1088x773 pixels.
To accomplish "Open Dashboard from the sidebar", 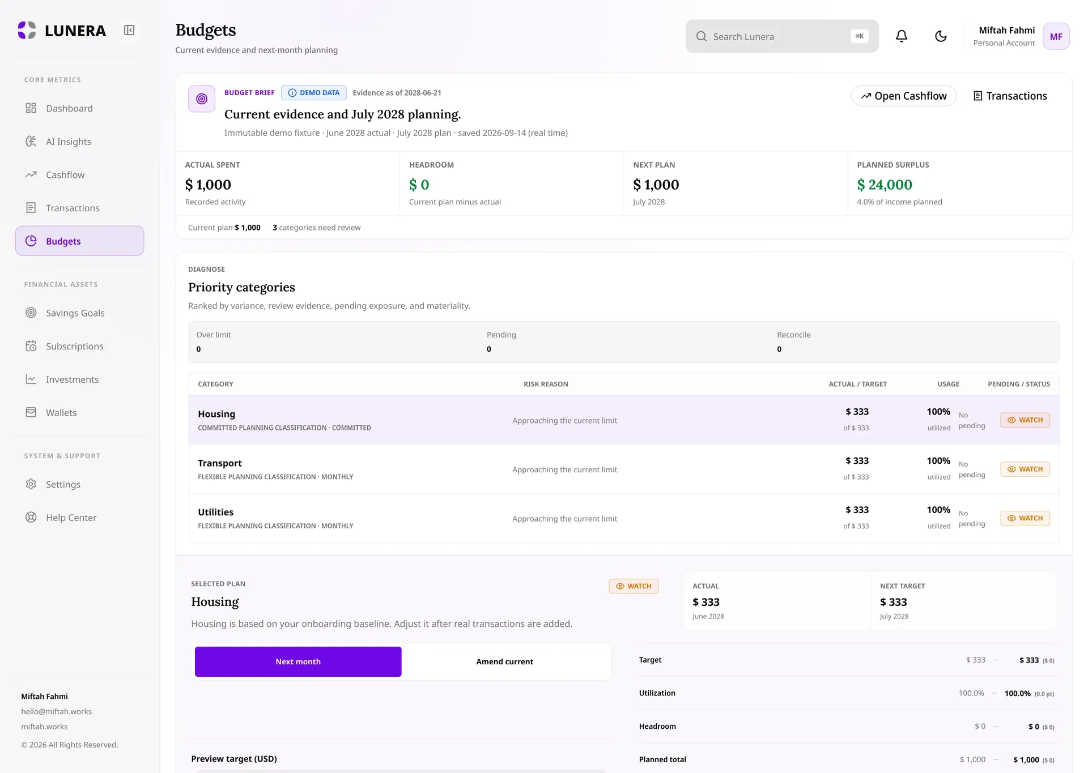I will 80,108.
